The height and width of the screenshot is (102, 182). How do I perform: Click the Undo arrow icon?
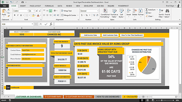pyautogui.click(x=11, y=2)
